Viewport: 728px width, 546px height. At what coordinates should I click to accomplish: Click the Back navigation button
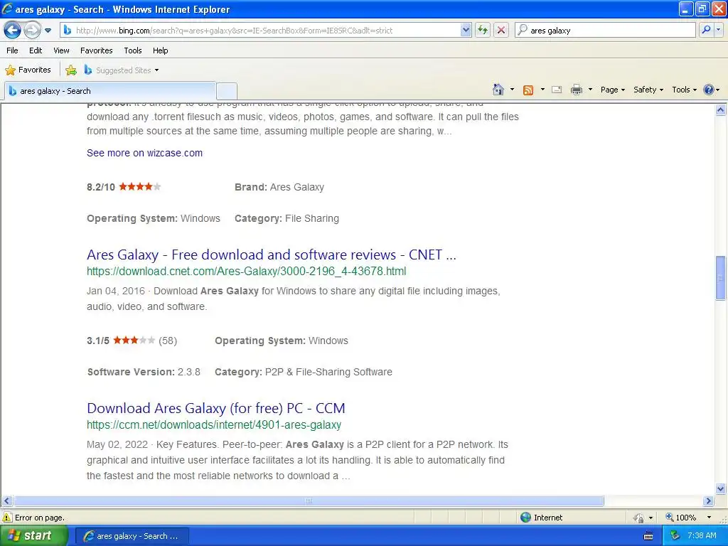pos(12,30)
